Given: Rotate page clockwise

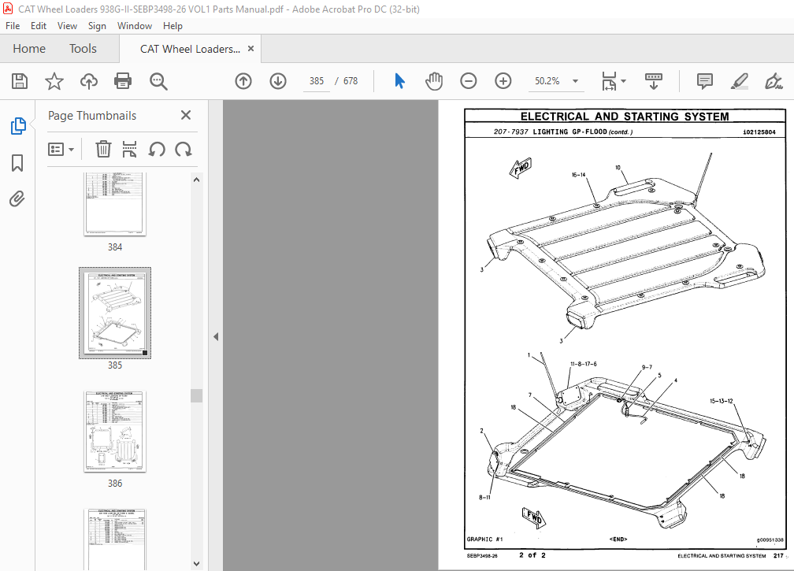Looking at the screenshot, I should coord(184,150).
